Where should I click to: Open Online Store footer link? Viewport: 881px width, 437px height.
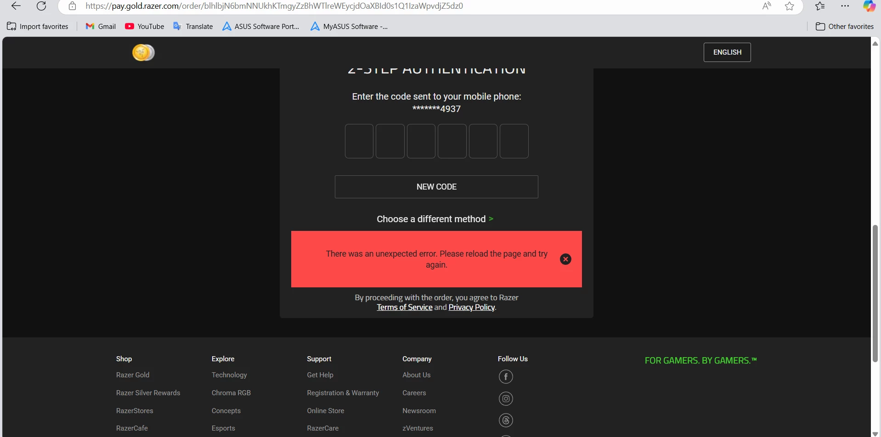tap(326, 411)
